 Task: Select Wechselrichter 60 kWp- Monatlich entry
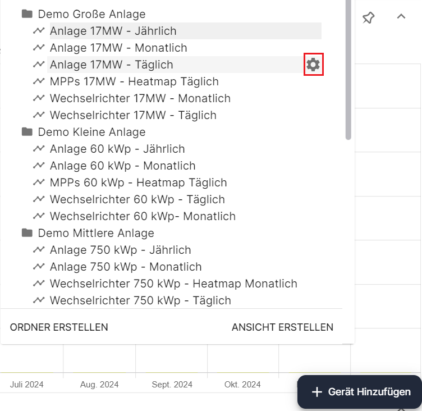click(143, 216)
